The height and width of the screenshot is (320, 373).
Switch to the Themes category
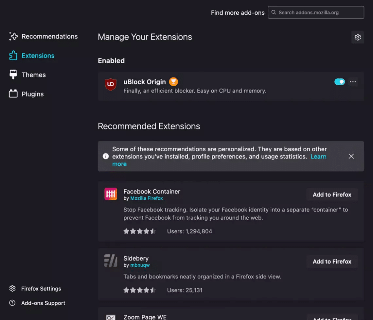click(27, 75)
